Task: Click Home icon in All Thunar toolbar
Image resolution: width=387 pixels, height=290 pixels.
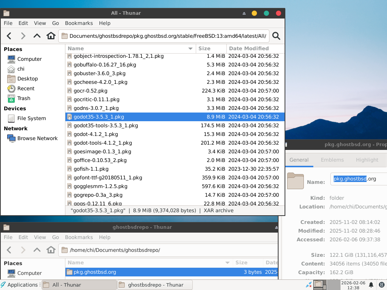Action: [51, 36]
